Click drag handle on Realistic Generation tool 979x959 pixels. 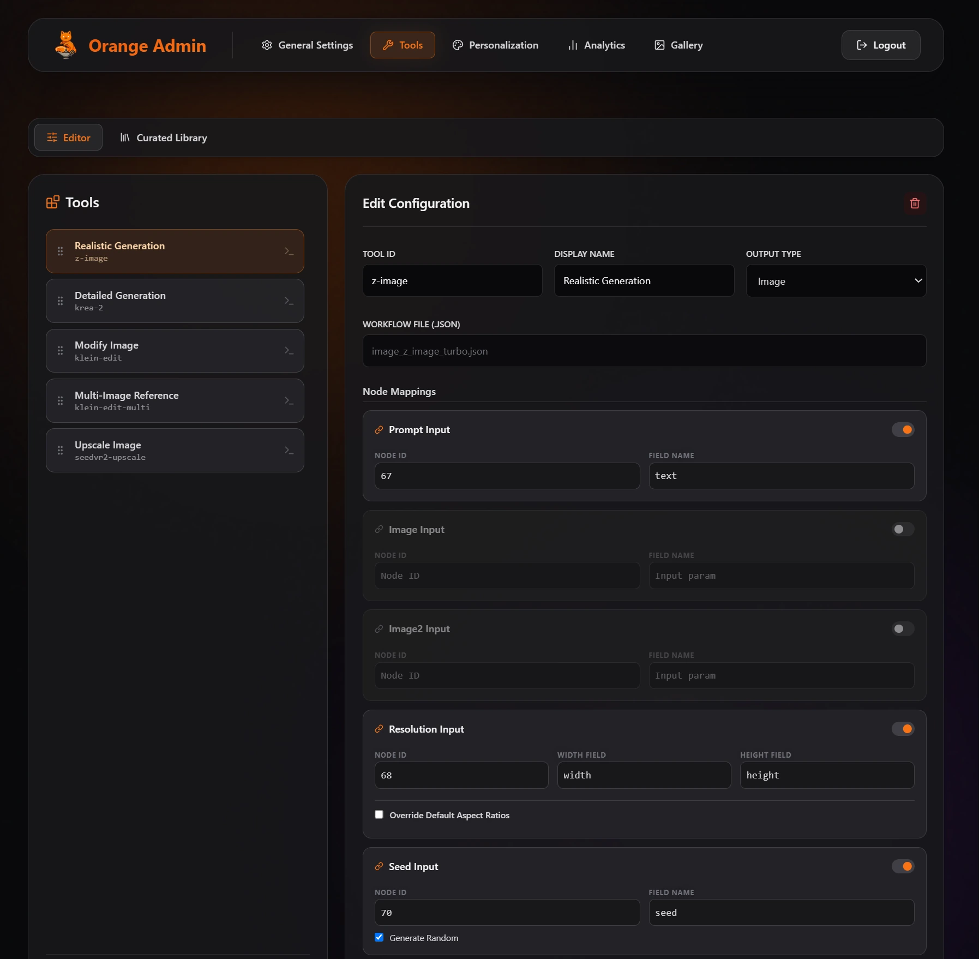click(61, 251)
